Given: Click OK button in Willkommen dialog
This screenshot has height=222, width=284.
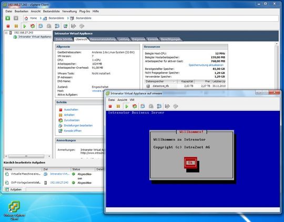Looking at the screenshot, I should point(190,163).
